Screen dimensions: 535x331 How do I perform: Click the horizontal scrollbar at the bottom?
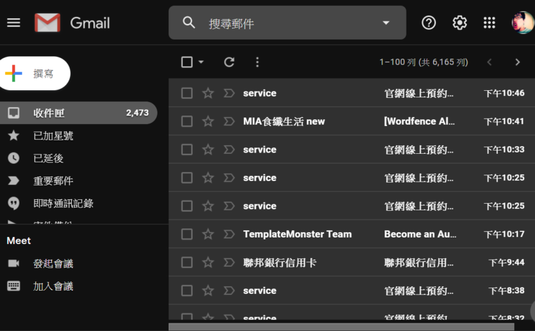click(x=341, y=327)
